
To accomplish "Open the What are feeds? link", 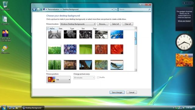I will (184, 21).
